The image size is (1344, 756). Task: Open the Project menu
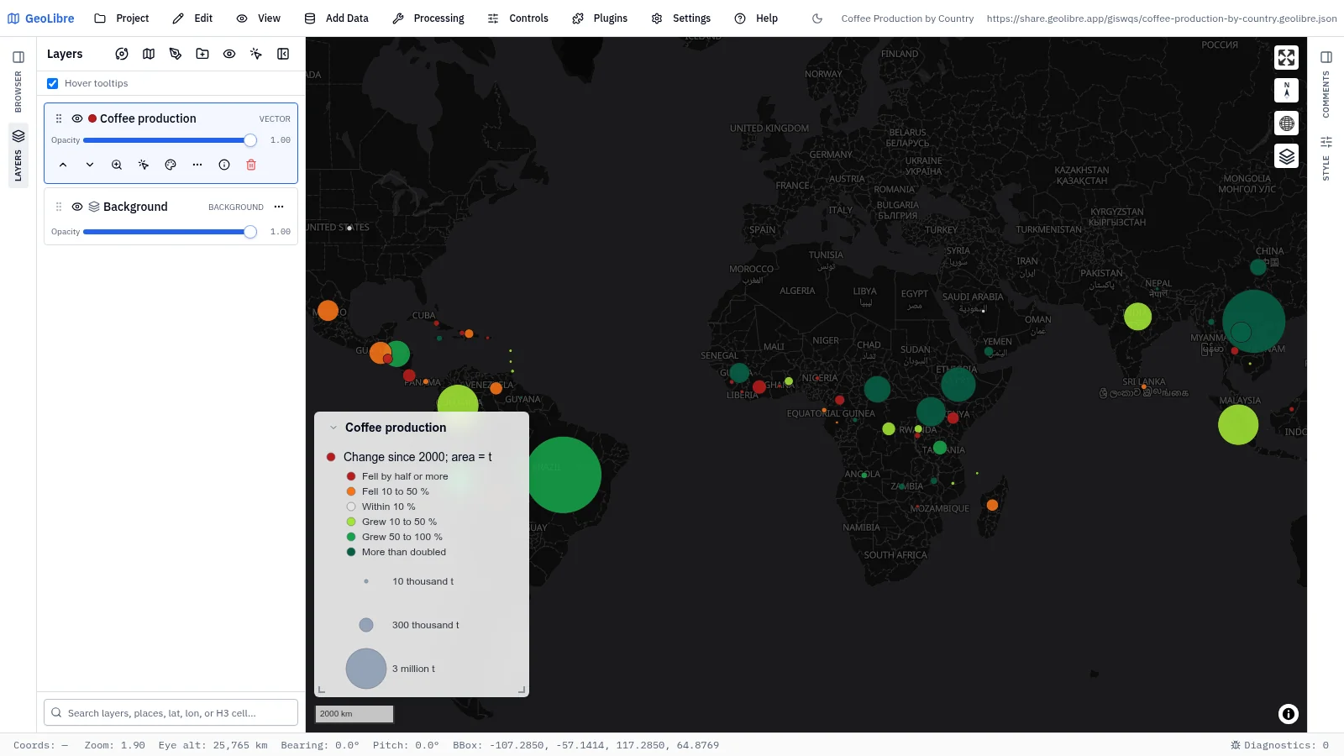122,18
